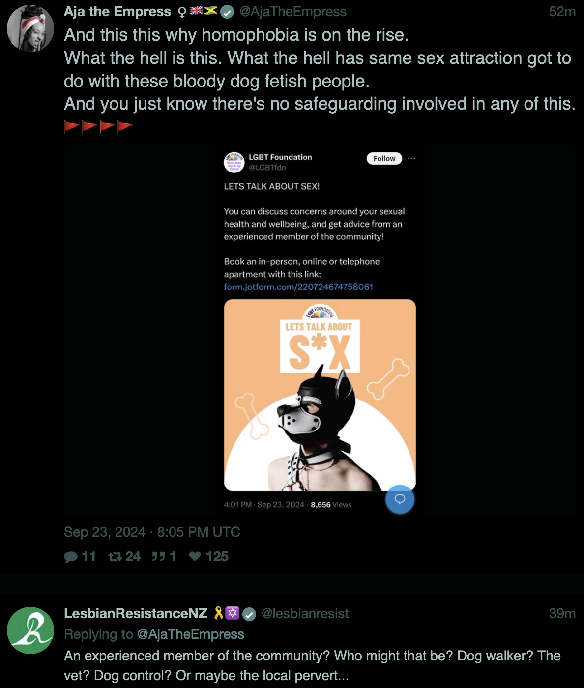The image size is (584, 688).
Task: Open the 'Lets Talk About S*X' image
Action: pyautogui.click(x=320, y=395)
